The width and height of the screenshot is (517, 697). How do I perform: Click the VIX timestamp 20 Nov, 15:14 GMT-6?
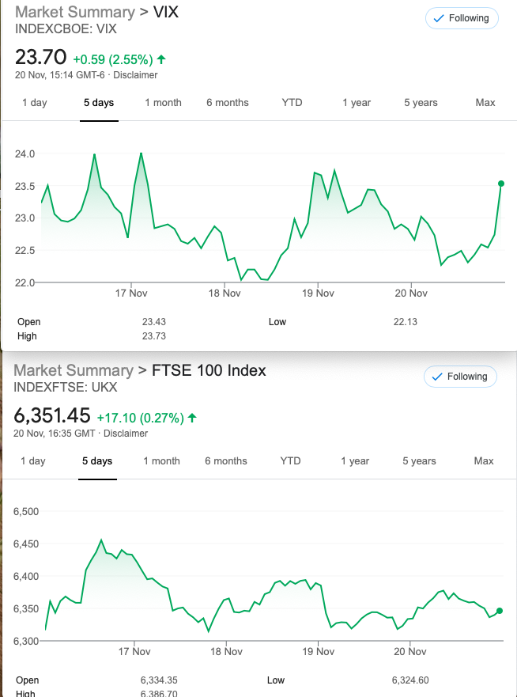(x=60, y=75)
